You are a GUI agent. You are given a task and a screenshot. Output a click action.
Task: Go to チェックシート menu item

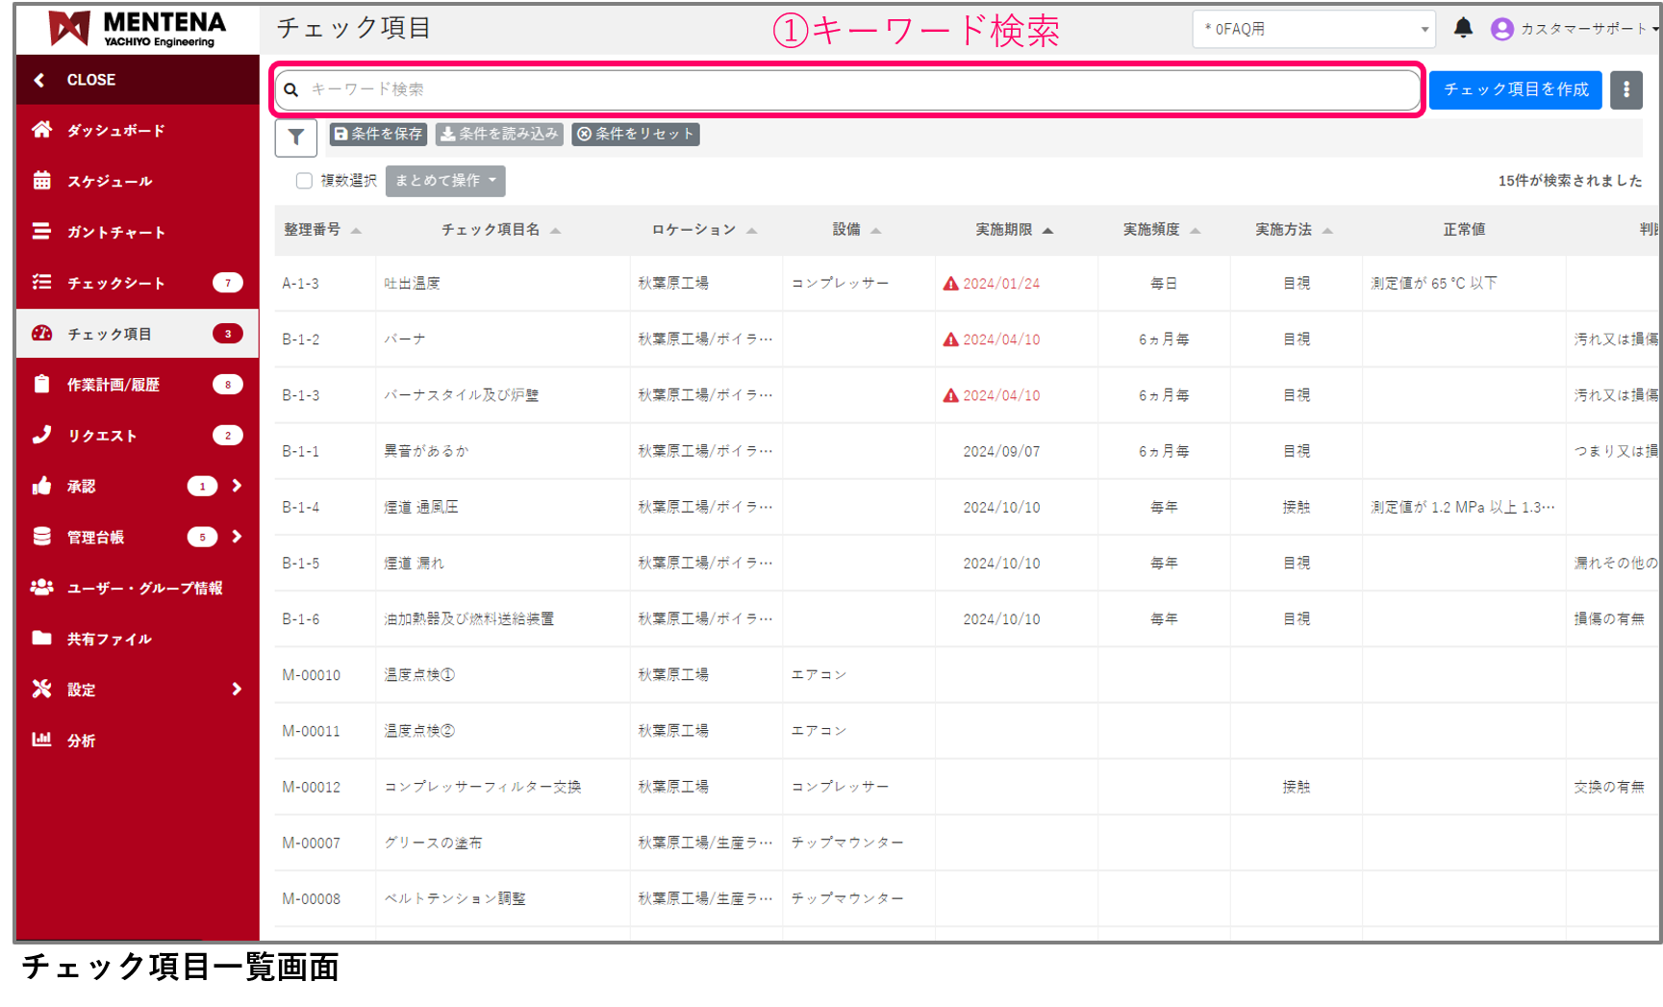(115, 283)
